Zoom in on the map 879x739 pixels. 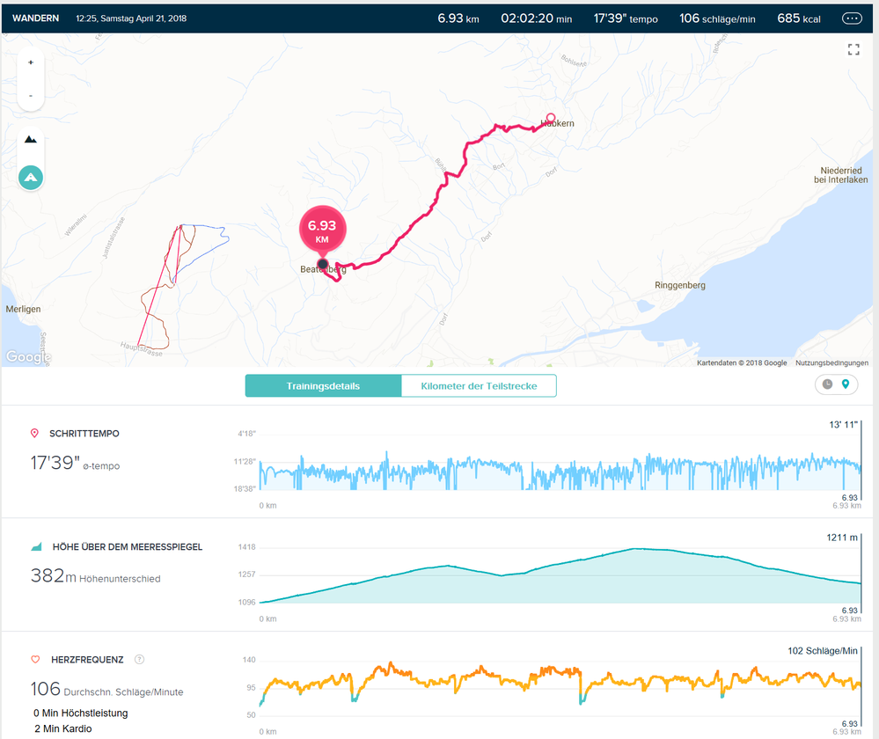click(31, 62)
